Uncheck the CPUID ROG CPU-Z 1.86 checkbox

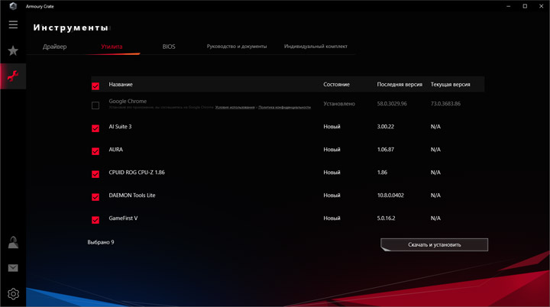pyautogui.click(x=95, y=174)
